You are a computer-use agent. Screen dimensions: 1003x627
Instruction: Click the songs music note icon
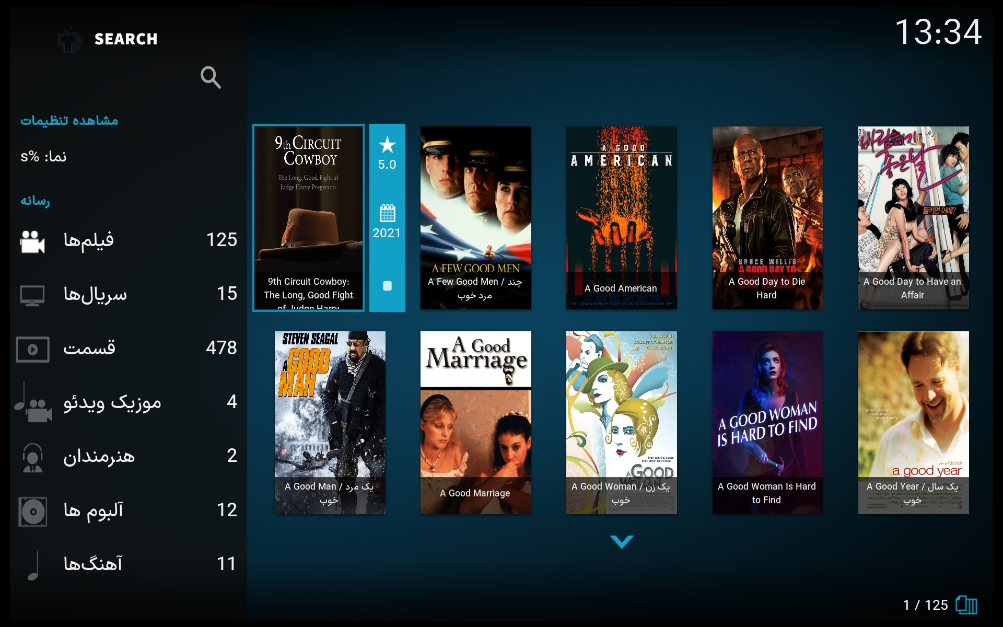click(32, 565)
